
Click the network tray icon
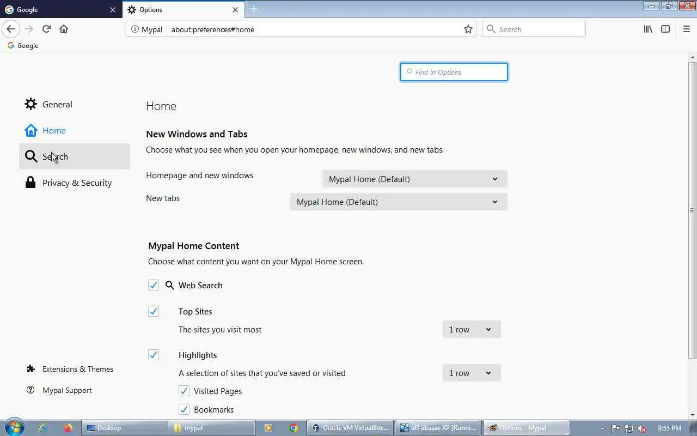click(629, 428)
